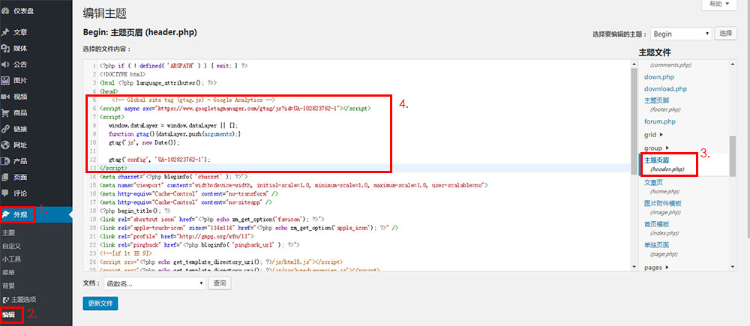Image resolution: width=750 pixels, height=326 pixels.
Task: Open comments.php at top of file list
Action: pyautogui.click(x=670, y=65)
